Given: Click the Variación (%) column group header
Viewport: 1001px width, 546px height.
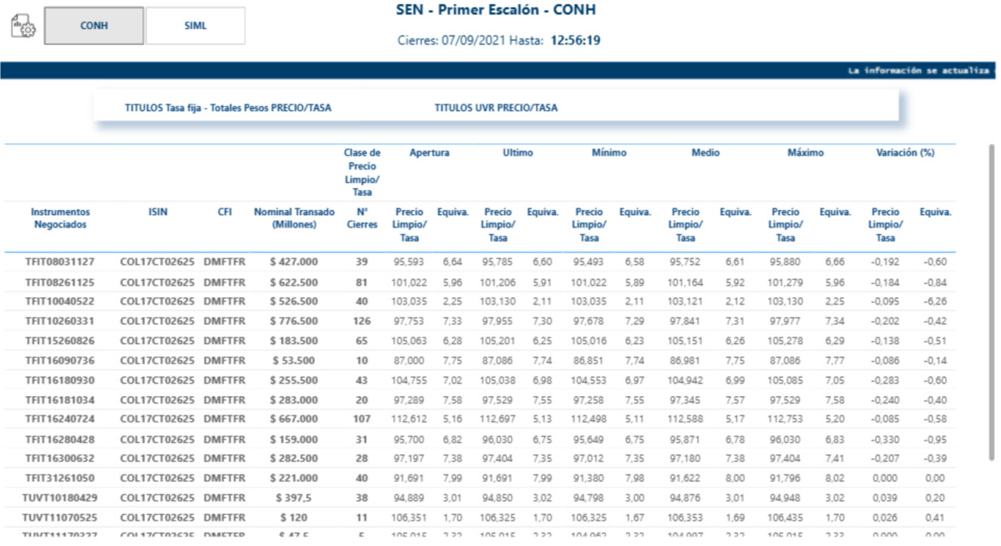Looking at the screenshot, I should [905, 153].
